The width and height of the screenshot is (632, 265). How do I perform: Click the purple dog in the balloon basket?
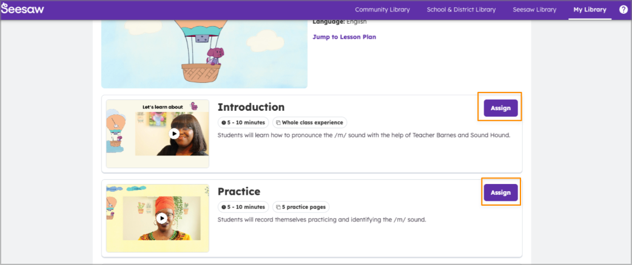tap(213, 57)
